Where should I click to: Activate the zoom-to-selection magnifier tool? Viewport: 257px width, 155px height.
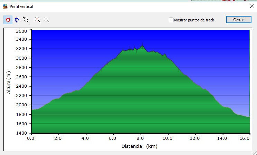[x=26, y=19]
